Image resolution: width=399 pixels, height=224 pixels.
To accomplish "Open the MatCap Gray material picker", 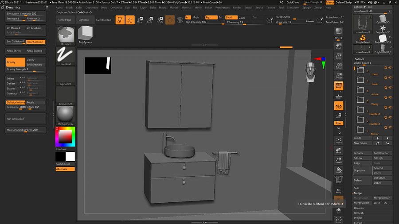I will [66, 116].
